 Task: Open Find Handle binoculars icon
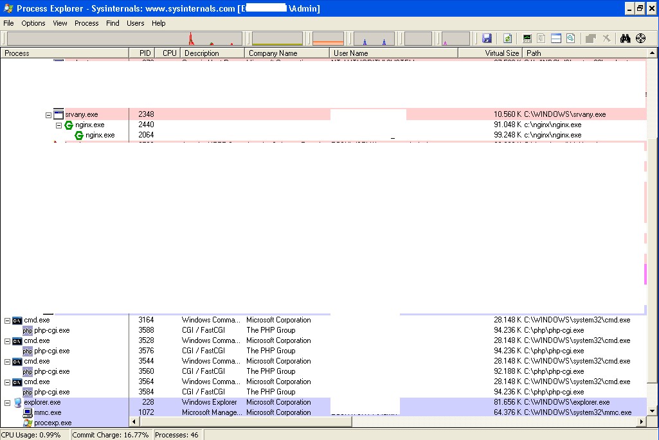626,38
